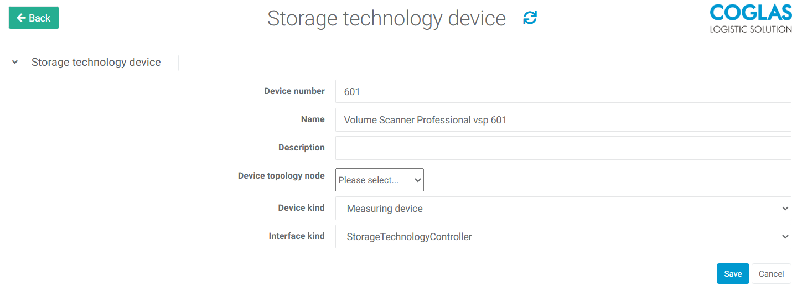Collapse the Storage technology device section chevron

coord(15,62)
